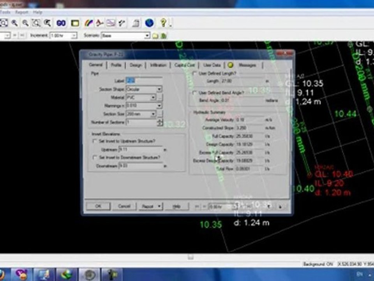This screenshot has height=281, width=374.
Task: Enable Set Invert to Downstream Structure checkbox
Action: (x=95, y=157)
